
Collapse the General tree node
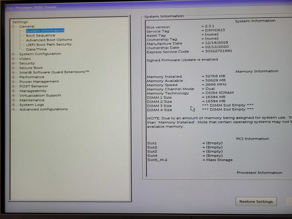tap(13, 27)
